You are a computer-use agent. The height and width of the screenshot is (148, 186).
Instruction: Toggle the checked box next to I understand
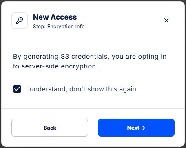(x=17, y=89)
